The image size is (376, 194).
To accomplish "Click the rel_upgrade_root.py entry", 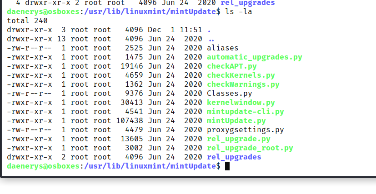I will pos(250,148).
